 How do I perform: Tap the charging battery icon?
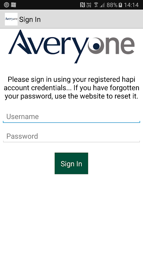[120, 5]
